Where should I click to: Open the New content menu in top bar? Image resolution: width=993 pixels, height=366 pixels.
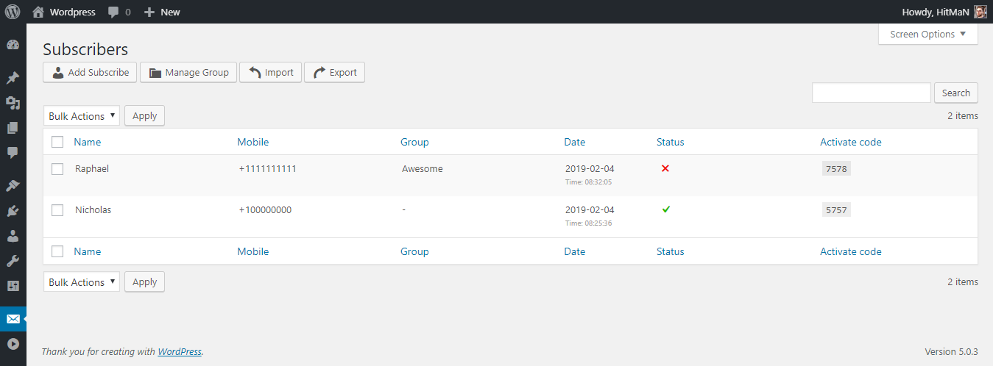[162, 12]
